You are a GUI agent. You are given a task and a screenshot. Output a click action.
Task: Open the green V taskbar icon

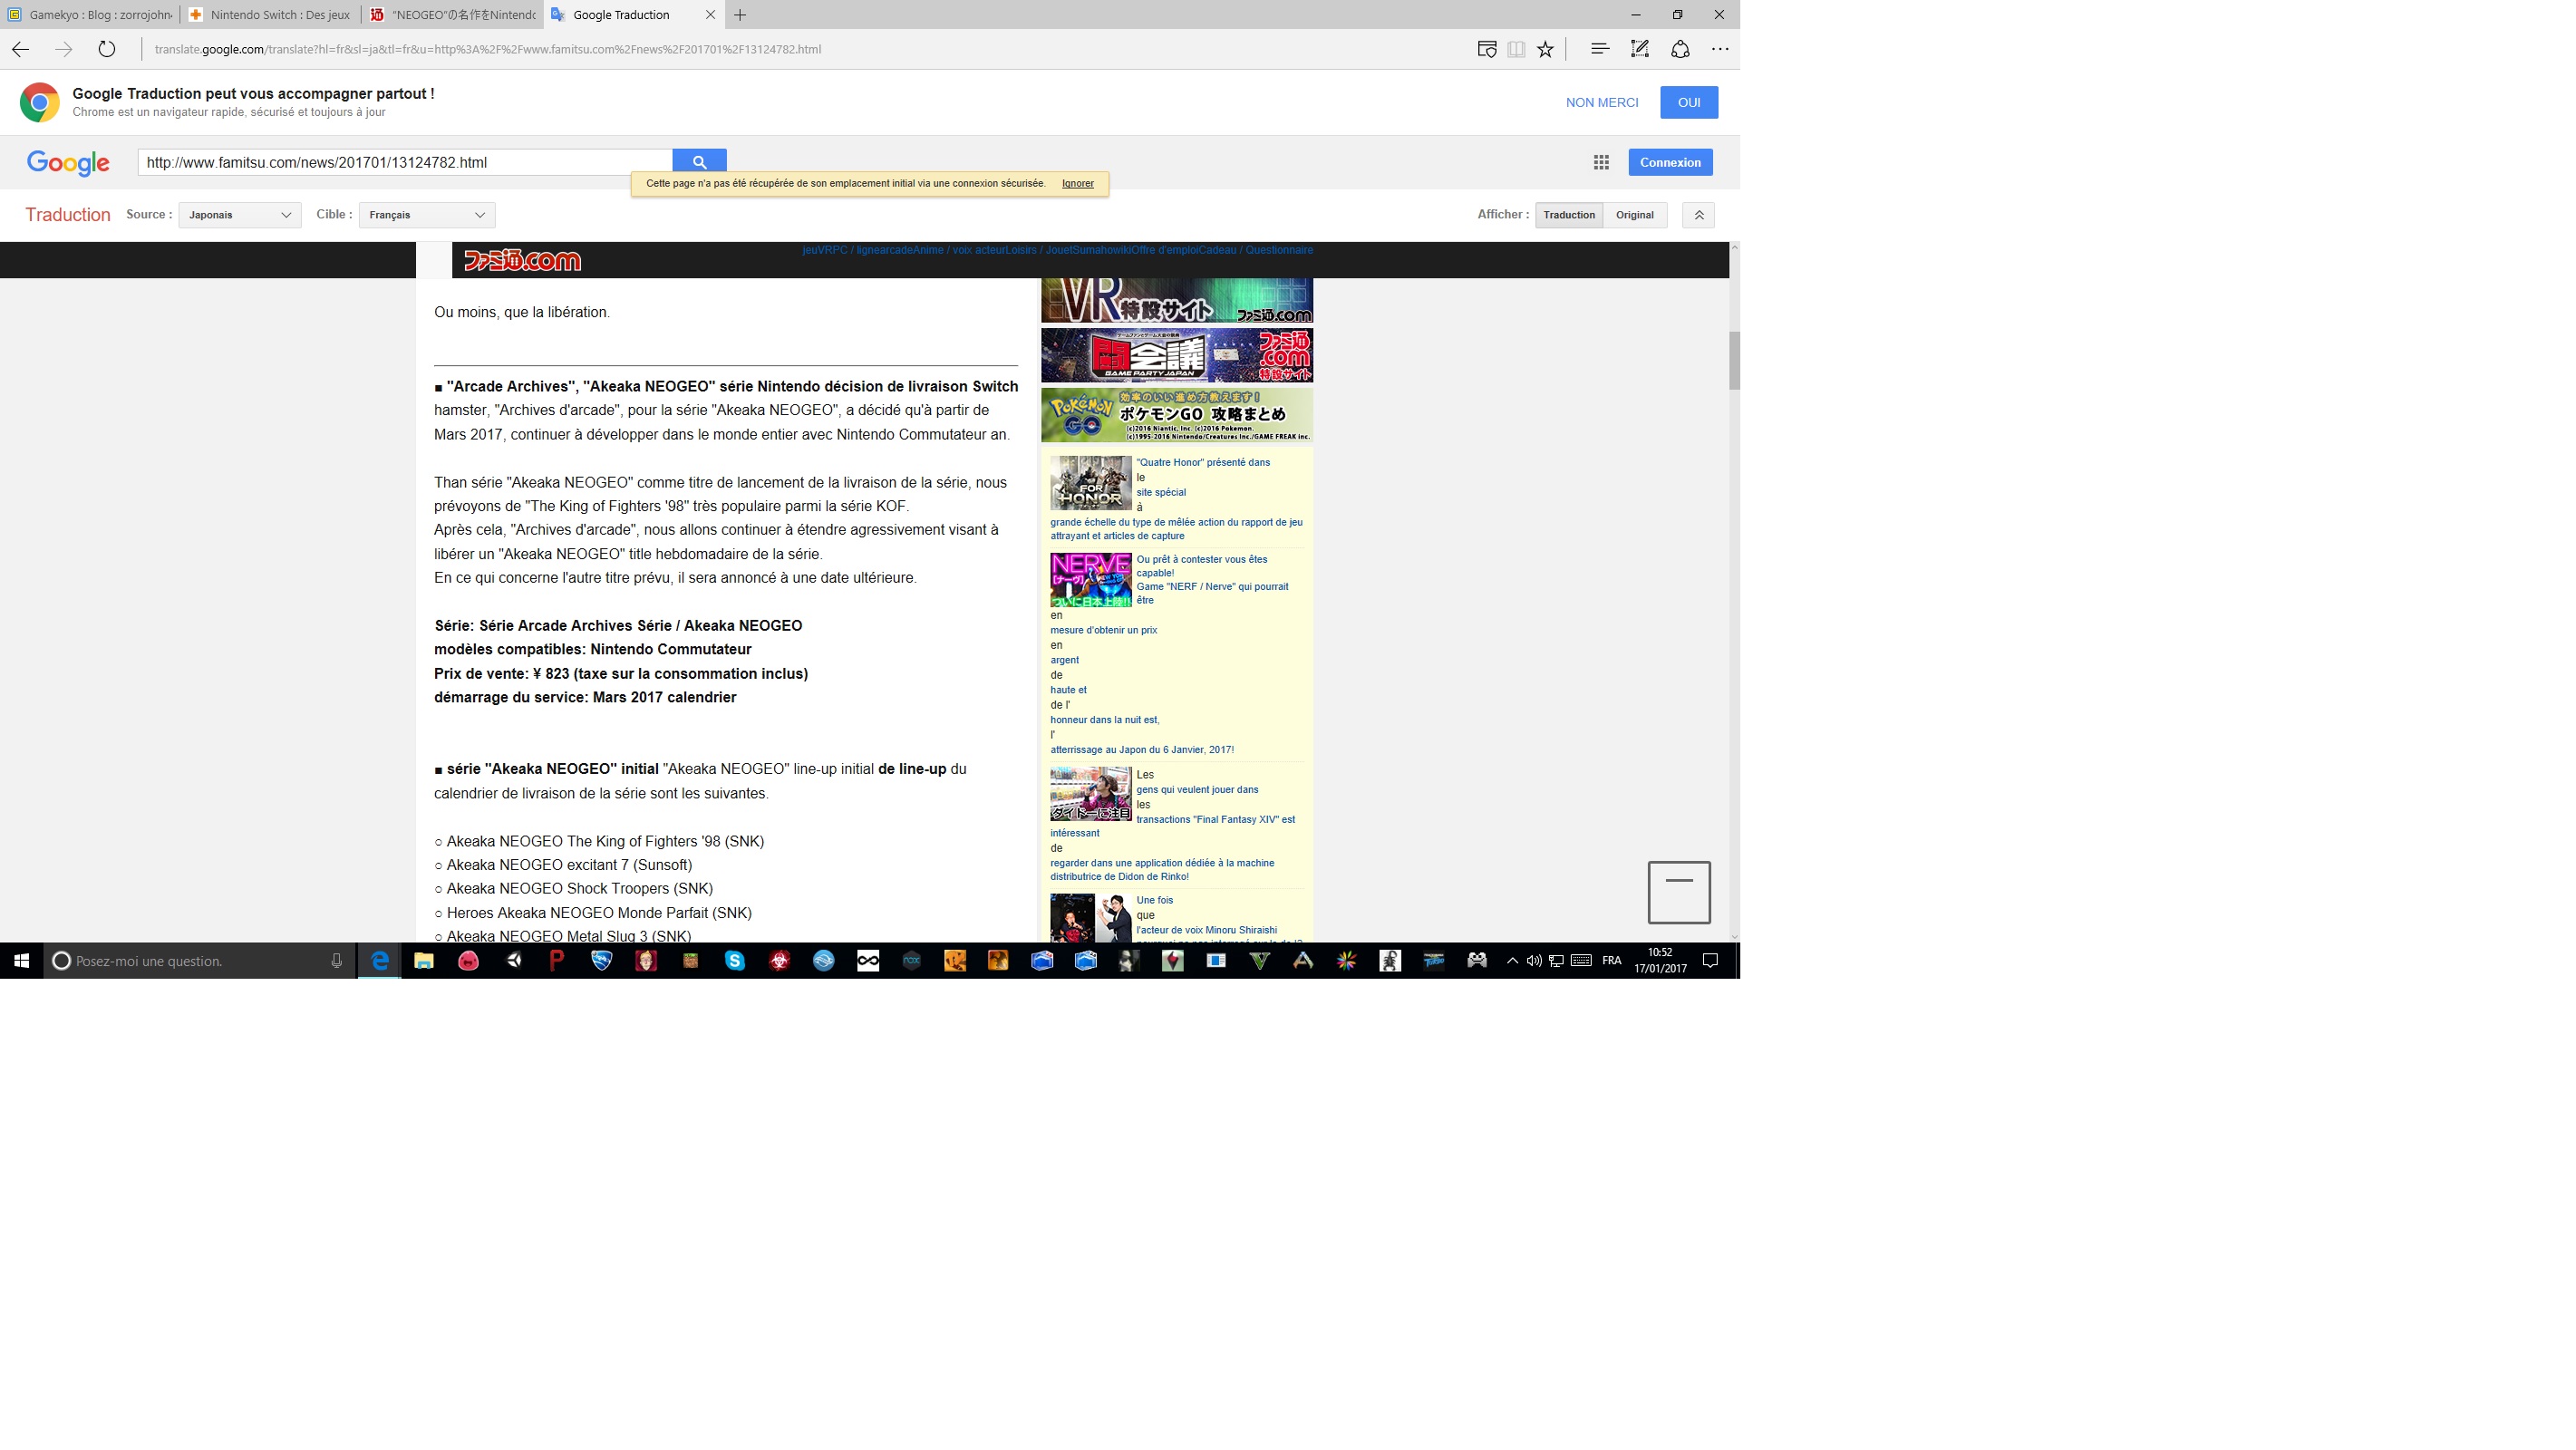(x=1260, y=961)
